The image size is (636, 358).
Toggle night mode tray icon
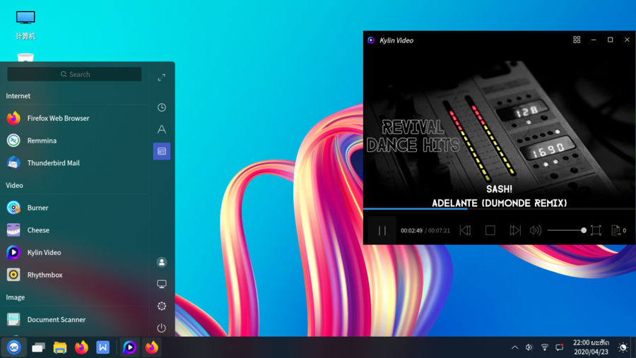pos(623,347)
